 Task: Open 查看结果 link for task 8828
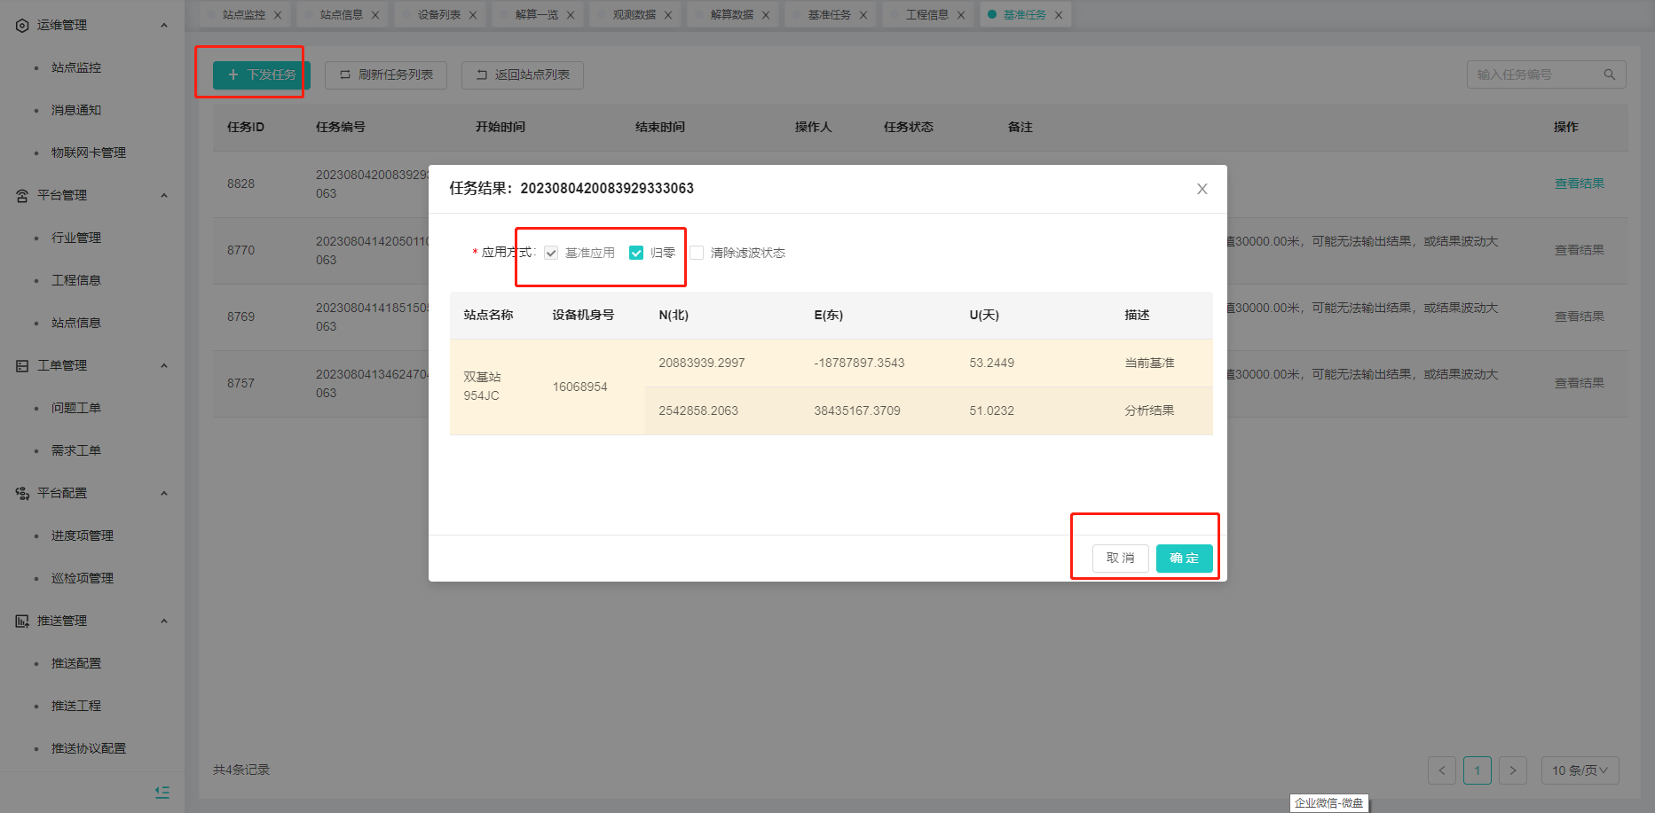point(1579,184)
